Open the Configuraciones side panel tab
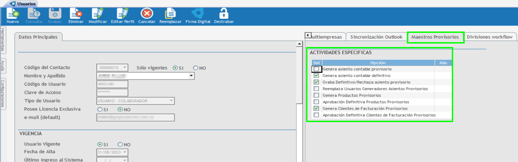The image size is (518, 162). (x=3, y=93)
